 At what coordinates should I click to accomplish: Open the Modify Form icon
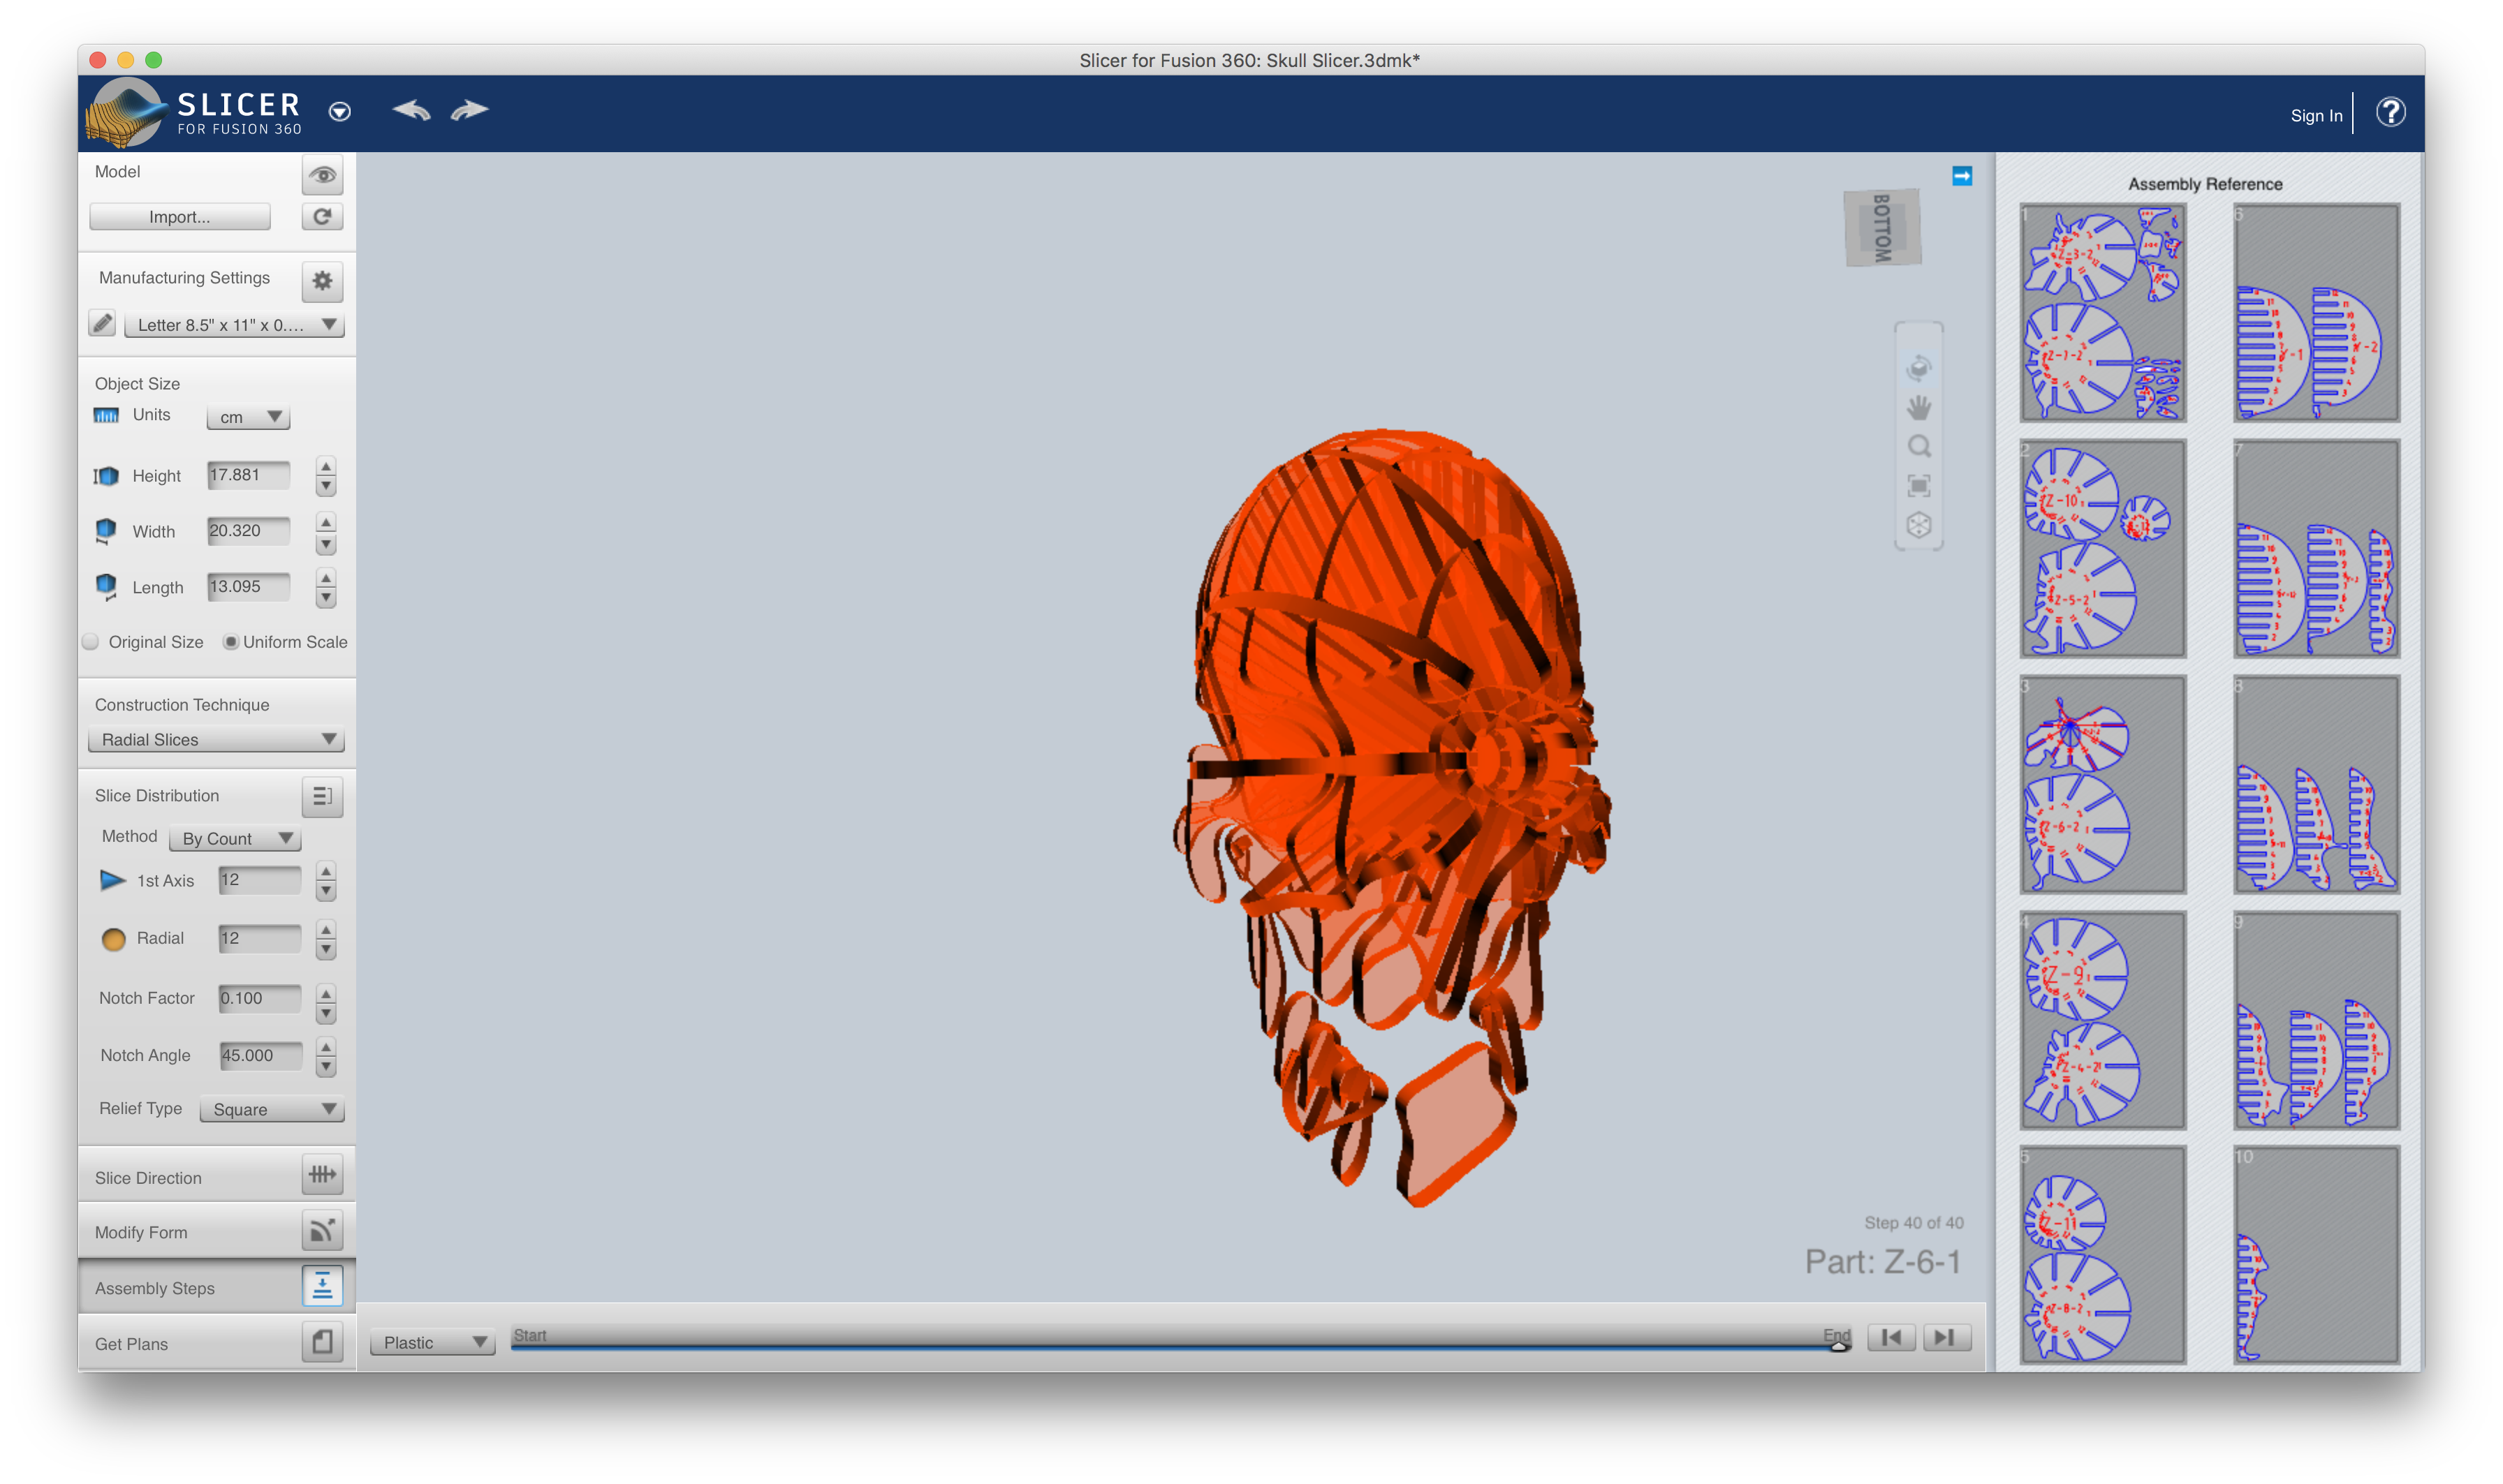(x=322, y=1231)
